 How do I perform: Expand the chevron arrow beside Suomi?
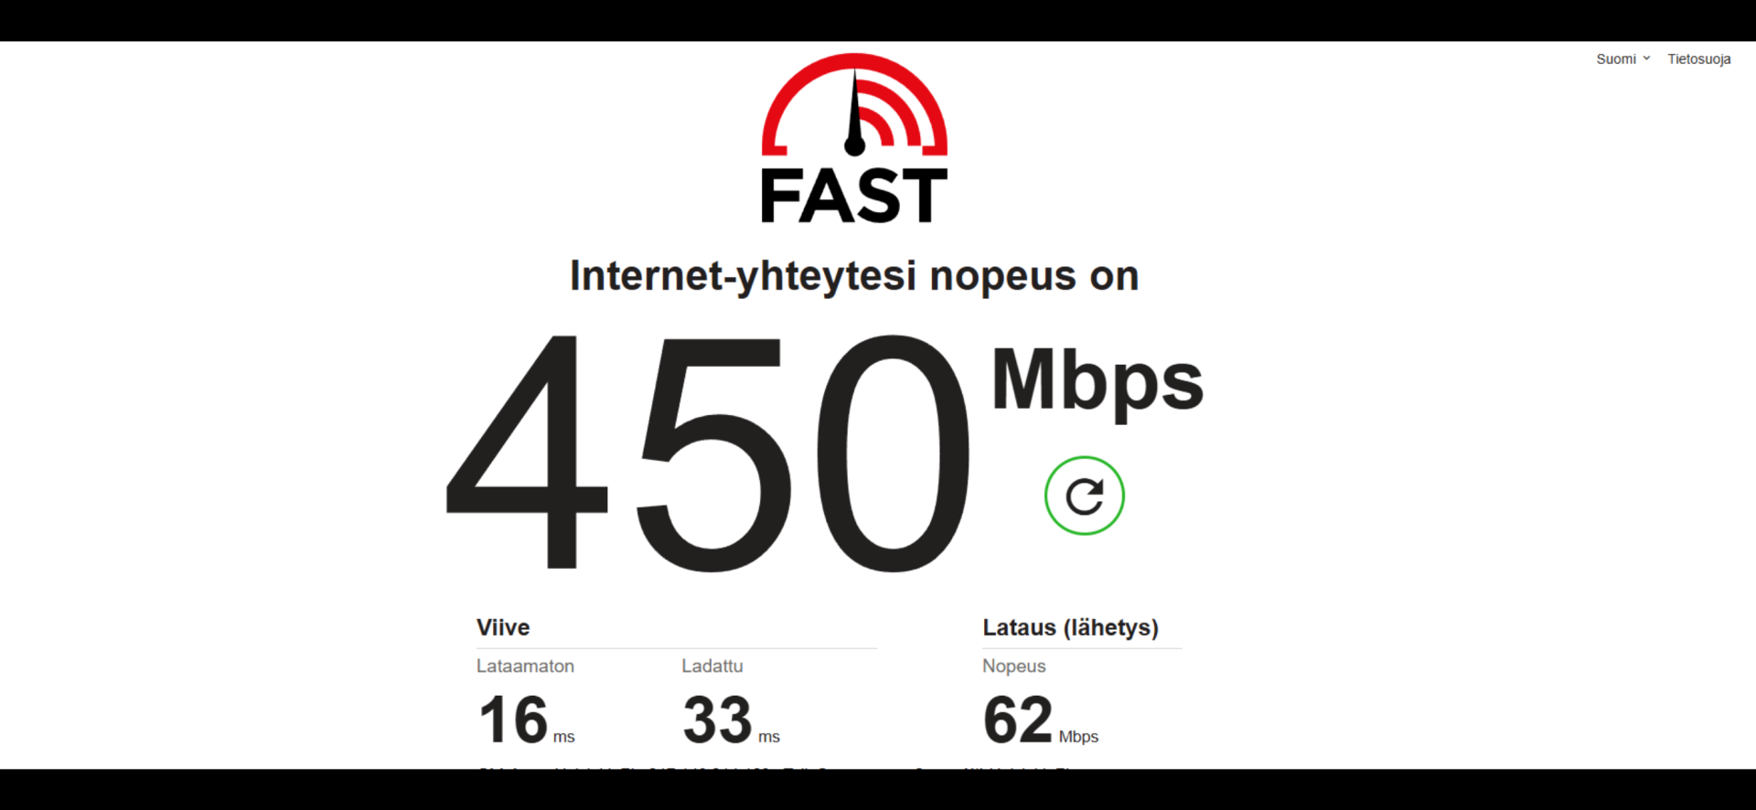pos(1646,59)
